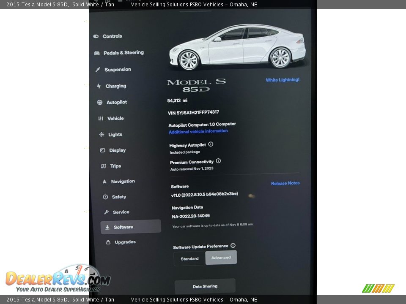The image size is (406, 304).
Task: Click the DealerRevs.com logo
Action: pyautogui.click(x=58, y=279)
